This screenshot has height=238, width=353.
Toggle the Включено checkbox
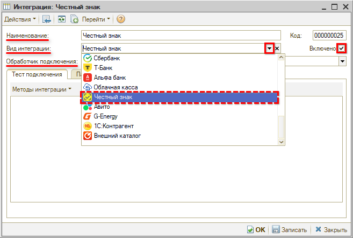[341, 48]
